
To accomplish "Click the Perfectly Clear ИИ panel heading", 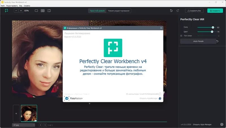I will [192, 19].
